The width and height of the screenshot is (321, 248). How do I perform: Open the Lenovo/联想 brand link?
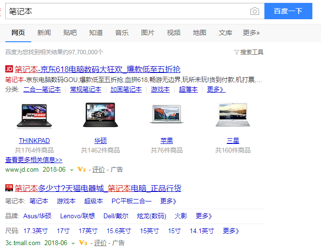[77, 216]
